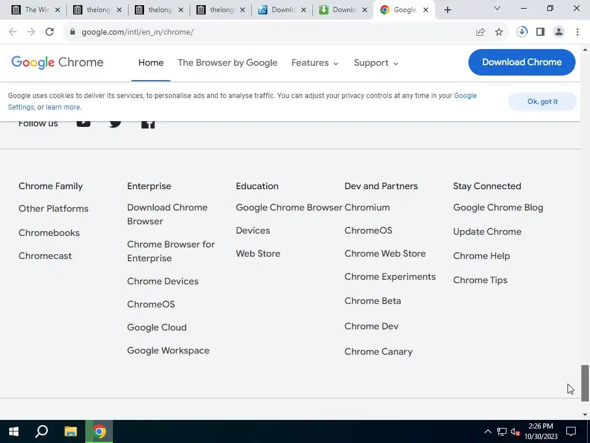
Task: Close the active Google tab
Action: tap(426, 10)
